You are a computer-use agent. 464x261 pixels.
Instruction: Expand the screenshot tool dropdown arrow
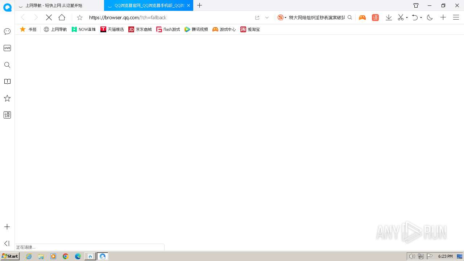[407, 17]
